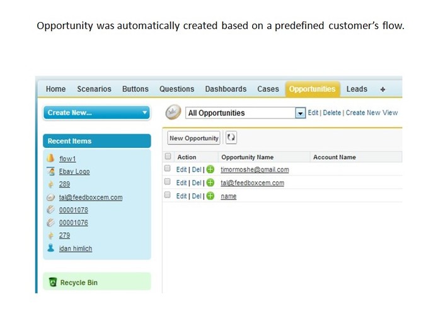Click the icon beside recent item 279
Viewport: 438px width, 311px height.
50,235
